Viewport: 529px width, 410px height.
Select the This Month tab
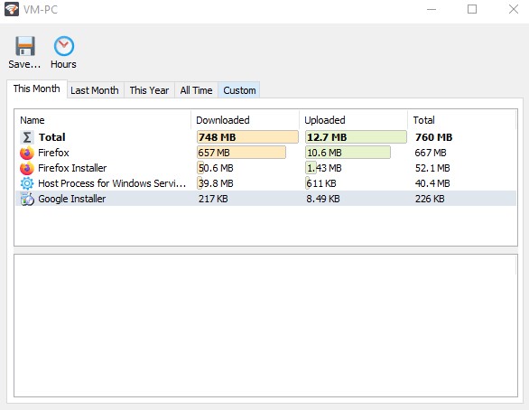pos(37,89)
